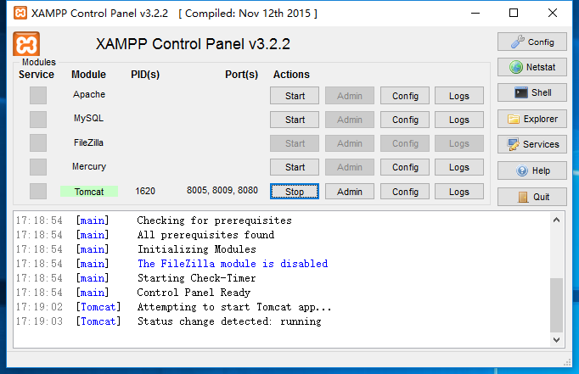This screenshot has height=374, width=579.
Task: Open the MySQL Config menu
Action: click(x=405, y=119)
